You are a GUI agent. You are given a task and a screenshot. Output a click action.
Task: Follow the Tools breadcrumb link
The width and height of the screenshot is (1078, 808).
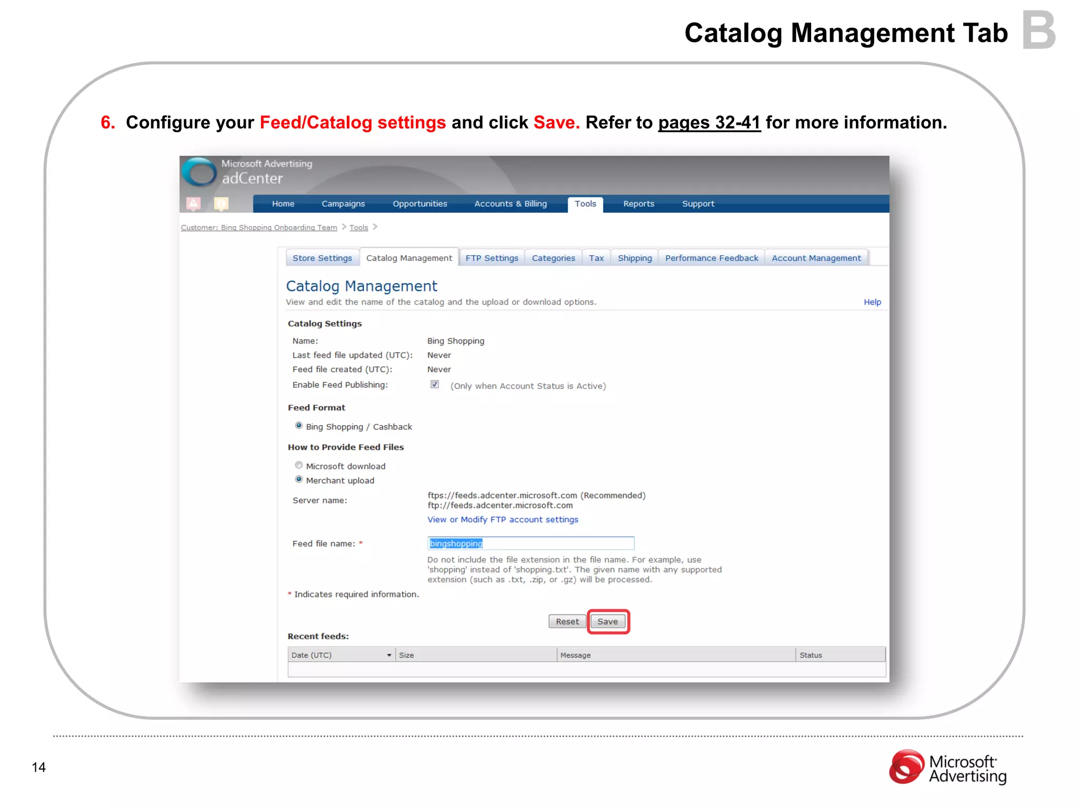358,227
